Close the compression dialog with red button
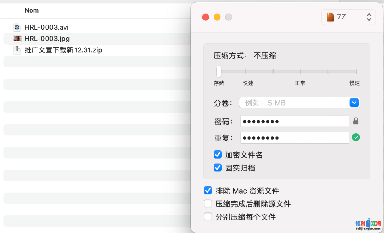 coord(206,17)
